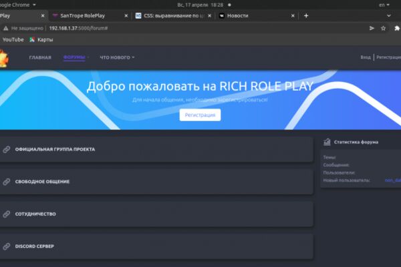Click the Темы statistics row
Viewport: 401px width, 267px height.
(361, 158)
